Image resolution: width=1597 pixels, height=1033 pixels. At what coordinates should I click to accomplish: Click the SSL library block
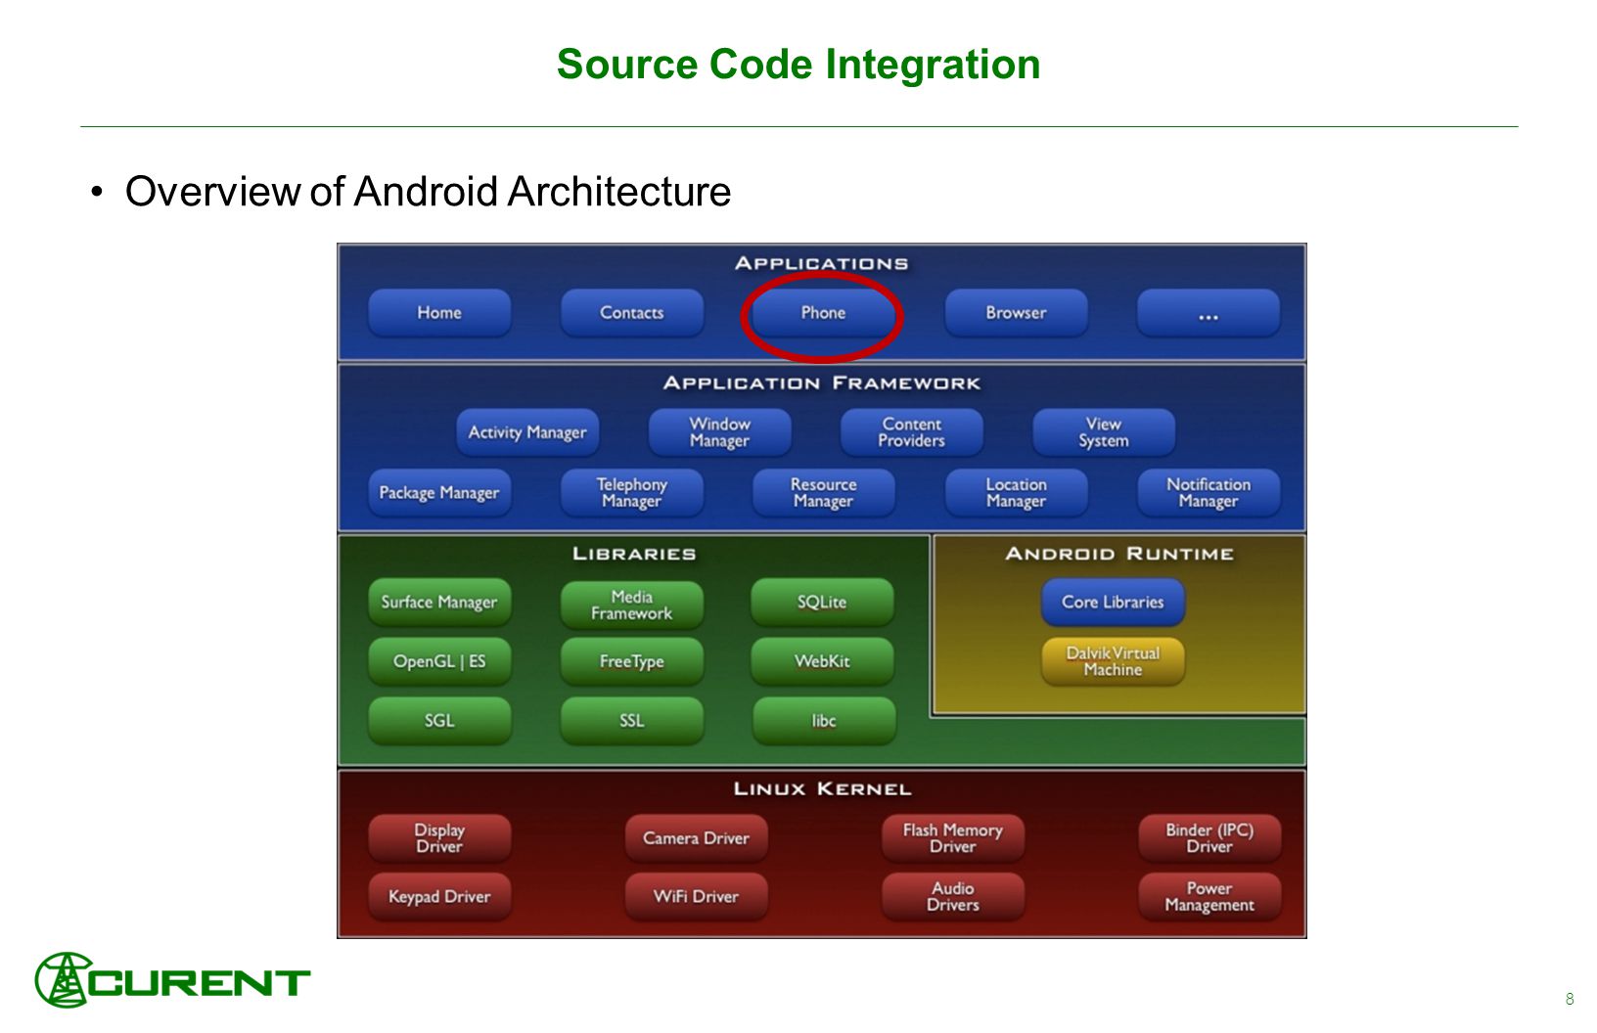(631, 721)
